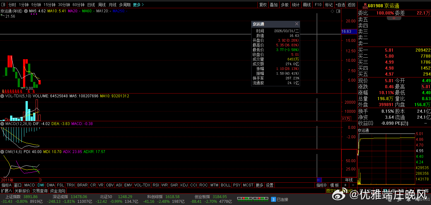Select the 60分钟 period
This screenshot has width=431, height=205.
click(79, 5)
